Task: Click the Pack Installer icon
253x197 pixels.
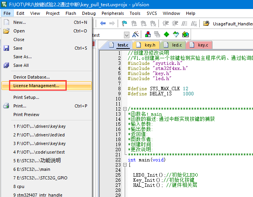Action: click(186, 35)
